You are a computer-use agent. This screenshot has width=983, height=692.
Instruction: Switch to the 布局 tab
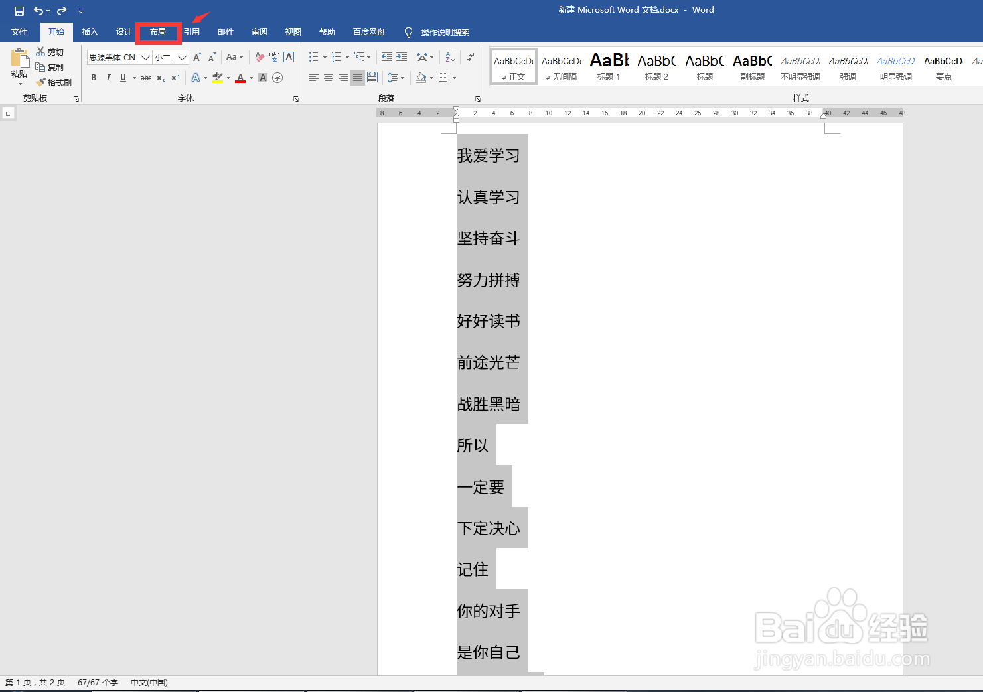158,32
